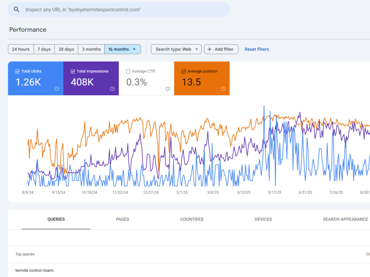Screen dimensions: 370x277
Task: Click the Reset filters link
Action: coord(257,49)
